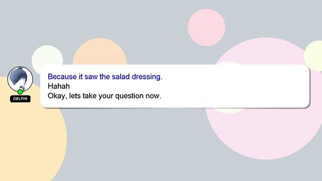This screenshot has width=322, height=181.
Task: Click the peach orange circle behind bubble
Action: [x=100, y=51]
